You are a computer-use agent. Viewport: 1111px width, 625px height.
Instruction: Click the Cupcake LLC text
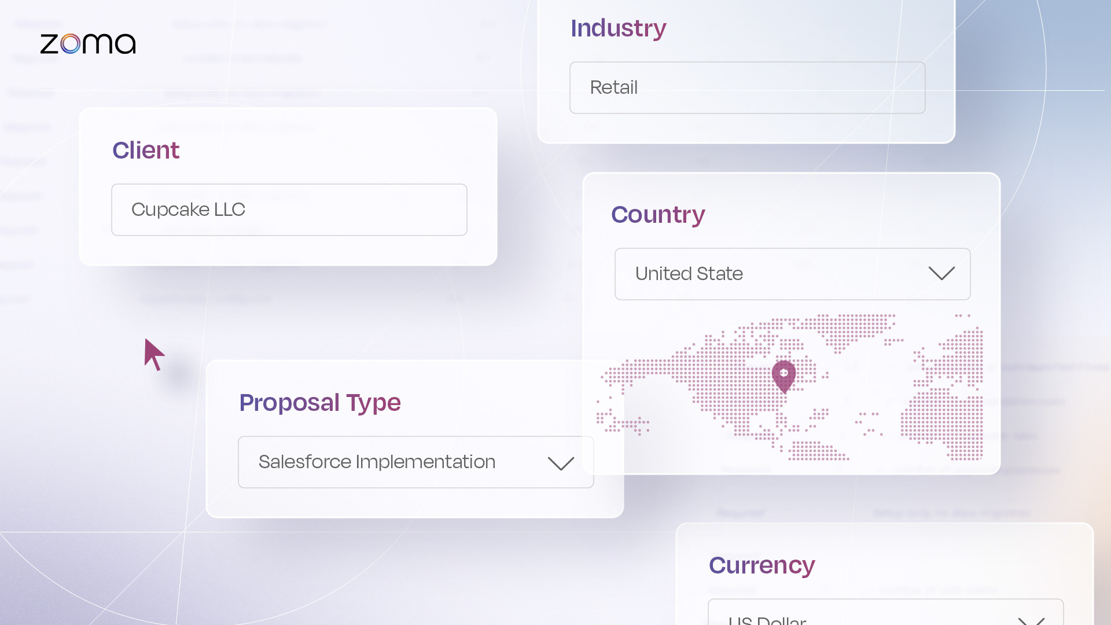tap(188, 209)
